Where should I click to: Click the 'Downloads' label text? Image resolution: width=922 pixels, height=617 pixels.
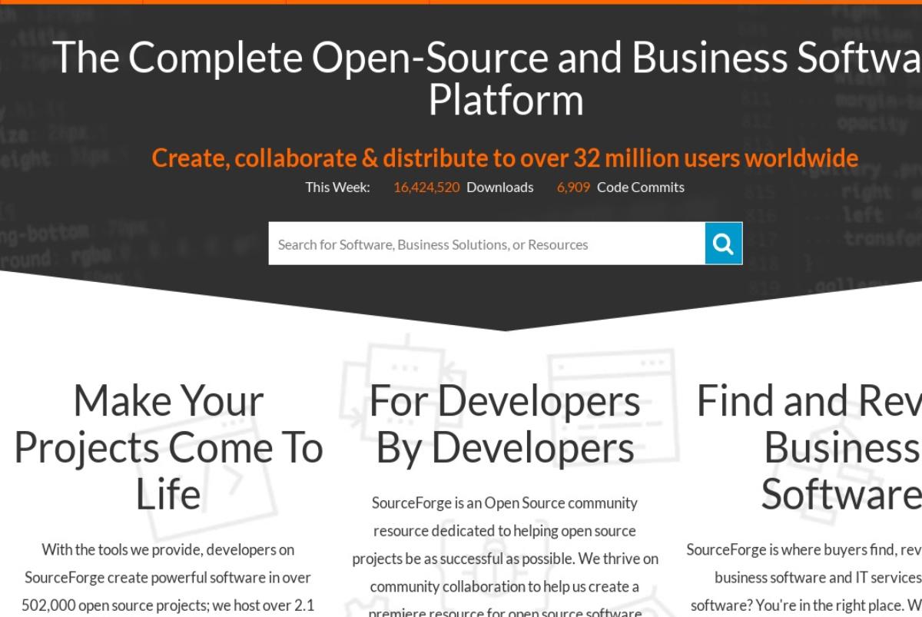[499, 187]
